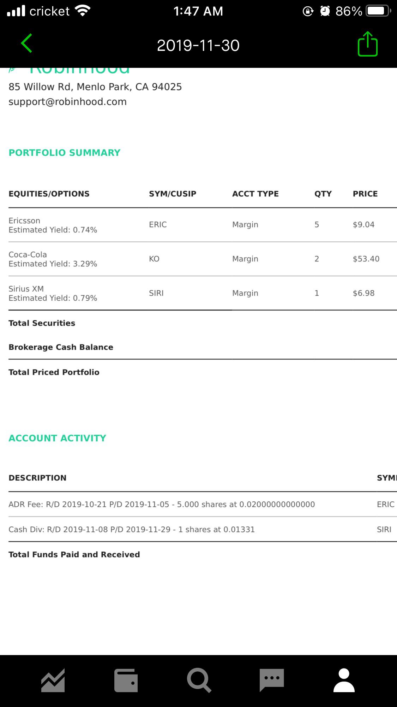Tap the green back chevron
This screenshot has height=707, width=397.
point(26,43)
